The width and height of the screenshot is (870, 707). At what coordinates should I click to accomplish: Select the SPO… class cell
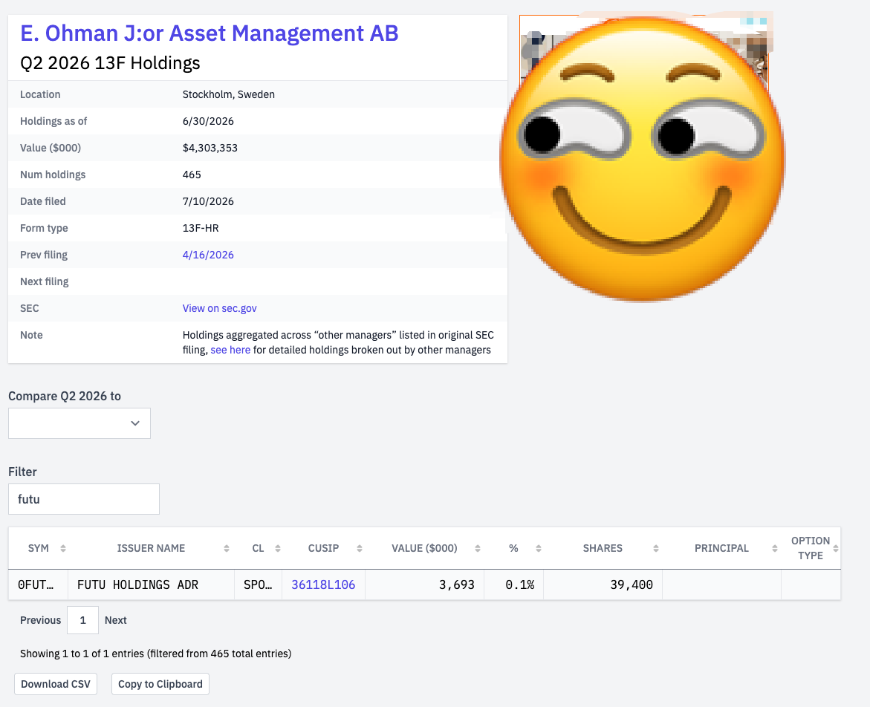point(258,585)
